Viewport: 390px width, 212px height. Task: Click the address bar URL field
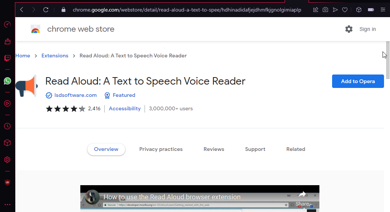click(x=187, y=10)
